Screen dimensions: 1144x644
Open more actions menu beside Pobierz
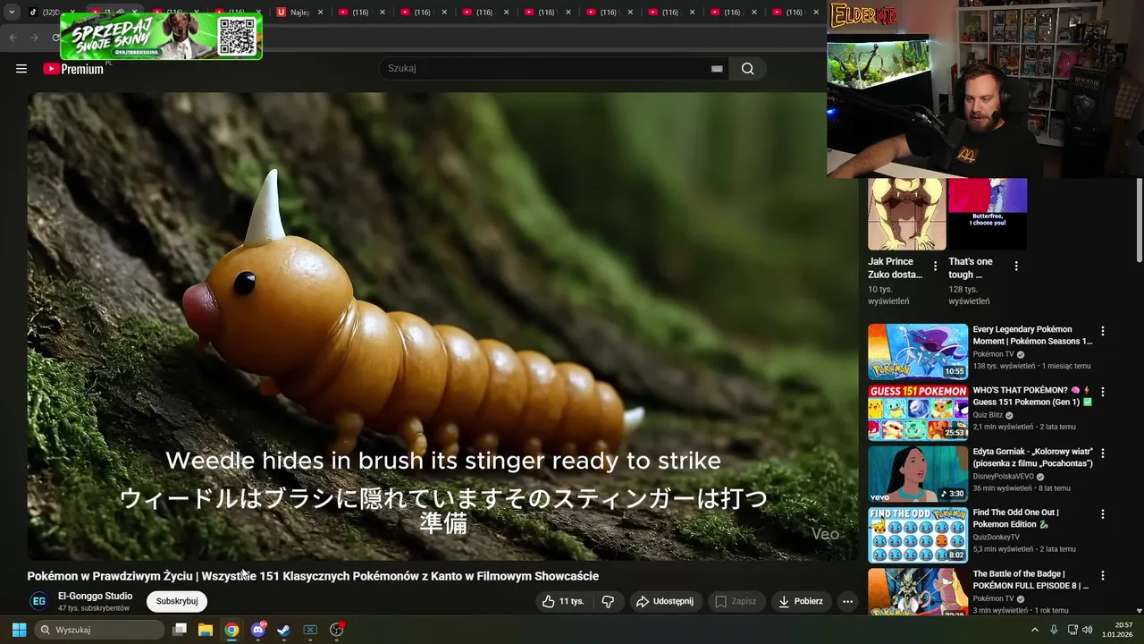(x=847, y=602)
